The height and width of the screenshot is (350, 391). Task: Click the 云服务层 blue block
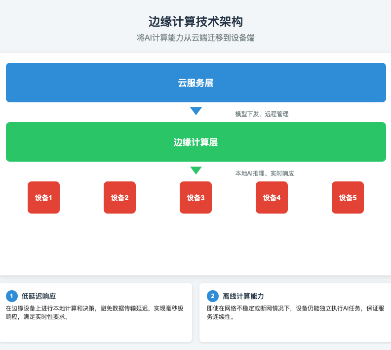(196, 83)
